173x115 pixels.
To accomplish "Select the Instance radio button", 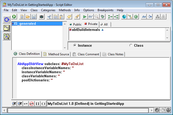I will tap(75, 45).
